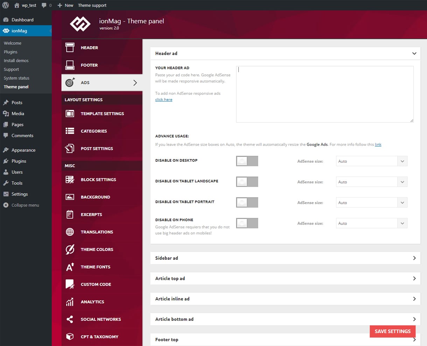Click the Ads target icon
The height and width of the screenshot is (346, 427).
(70, 83)
